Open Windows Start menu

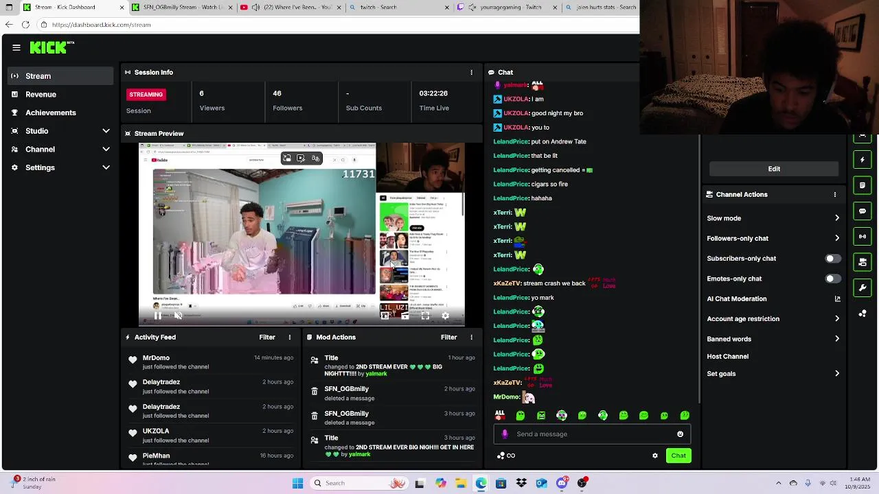pos(297,483)
